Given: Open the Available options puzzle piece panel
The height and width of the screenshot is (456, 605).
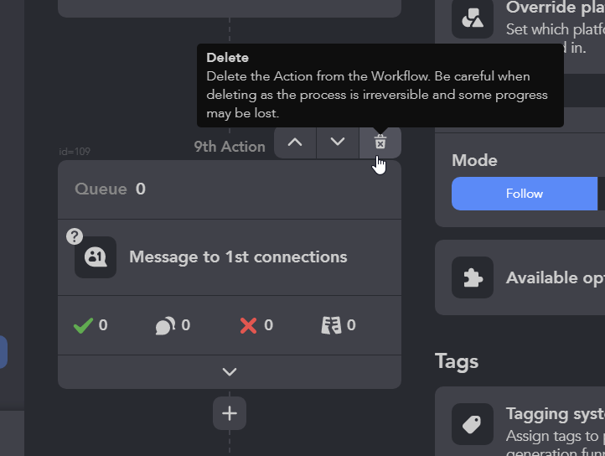Looking at the screenshot, I should point(473,277).
